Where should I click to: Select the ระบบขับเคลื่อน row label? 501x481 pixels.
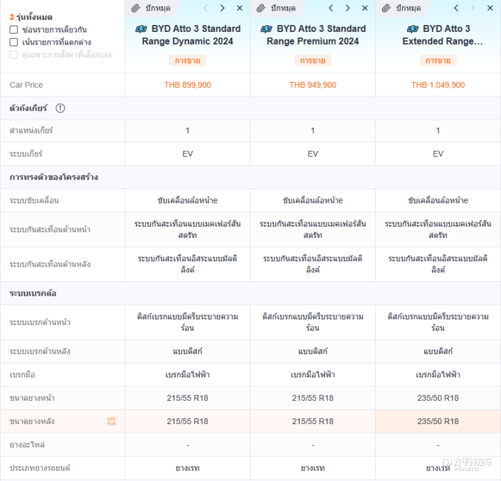point(34,200)
